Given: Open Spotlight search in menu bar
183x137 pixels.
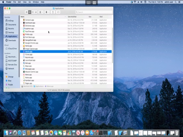Looking at the screenshot, I should pyautogui.click(x=175, y=2).
